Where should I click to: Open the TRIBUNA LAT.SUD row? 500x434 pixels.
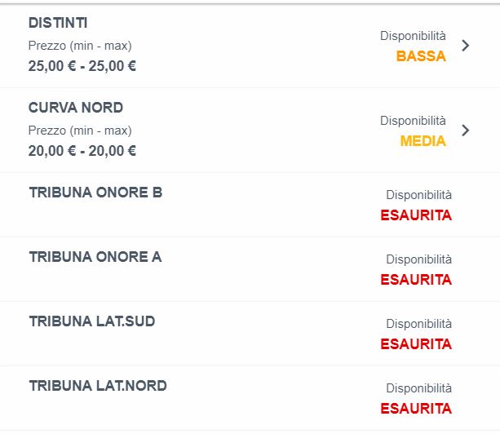[x=91, y=322]
